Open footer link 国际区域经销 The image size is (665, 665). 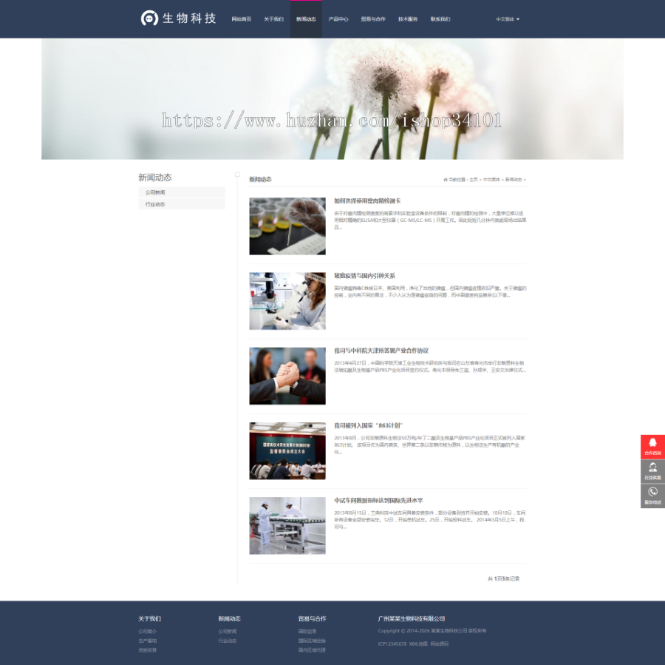(x=312, y=641)
